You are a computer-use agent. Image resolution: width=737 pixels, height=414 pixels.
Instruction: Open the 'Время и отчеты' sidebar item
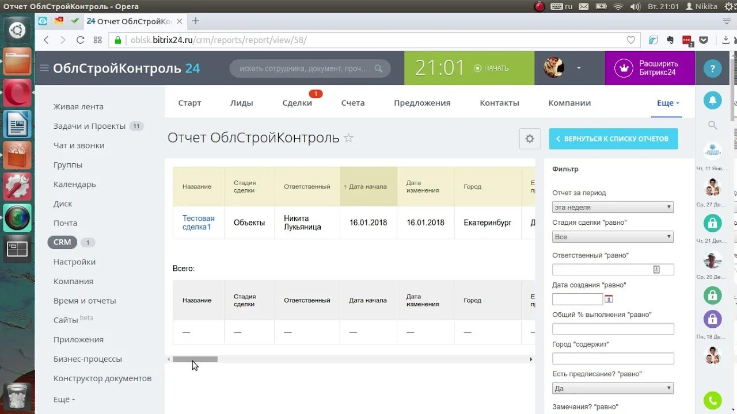[x=85, y=301]
